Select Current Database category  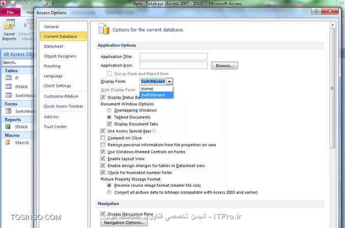pos(64,37)
